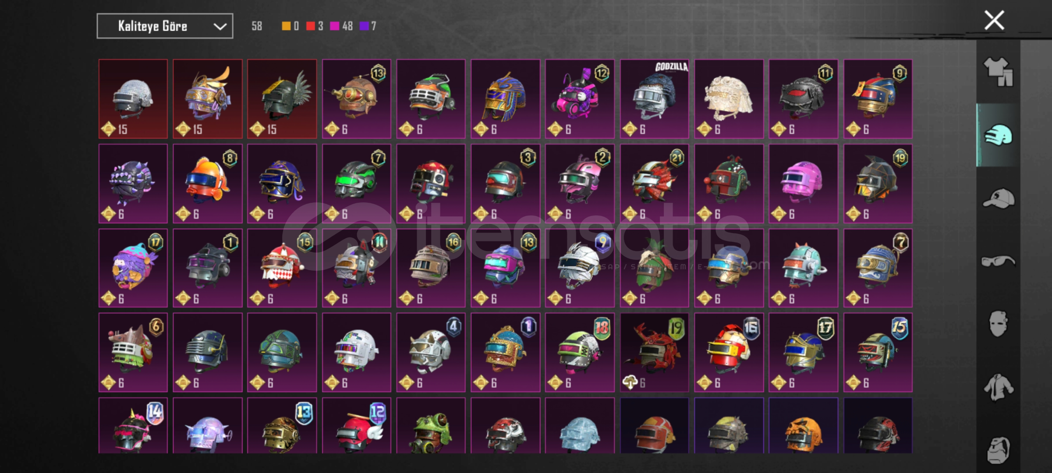
Task: Expand the Kaliteye Göre sort dropdown
Action: (165, 26)
